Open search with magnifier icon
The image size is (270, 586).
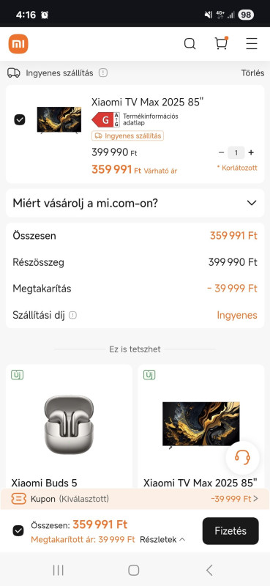pos(190,44)
